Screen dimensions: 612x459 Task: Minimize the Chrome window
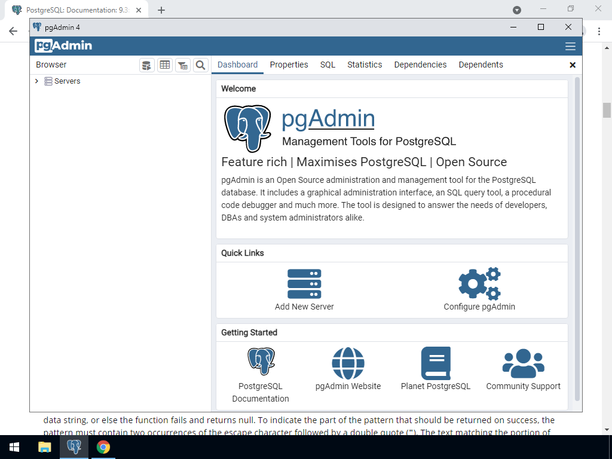click(x=543, y=8)
